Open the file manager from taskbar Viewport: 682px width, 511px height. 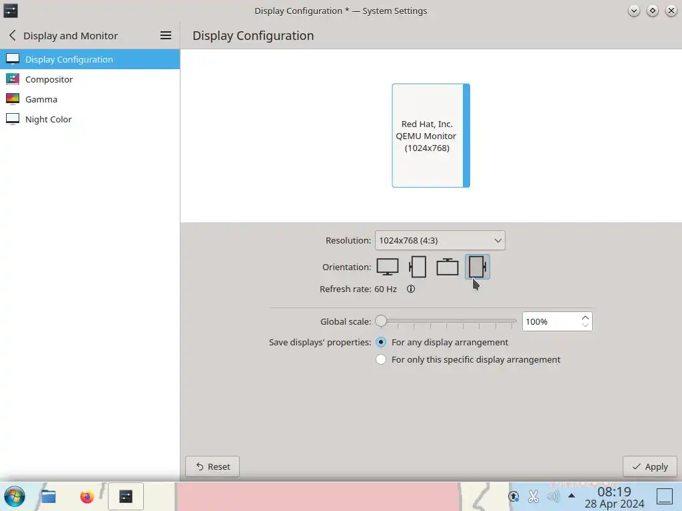[48, 496]
